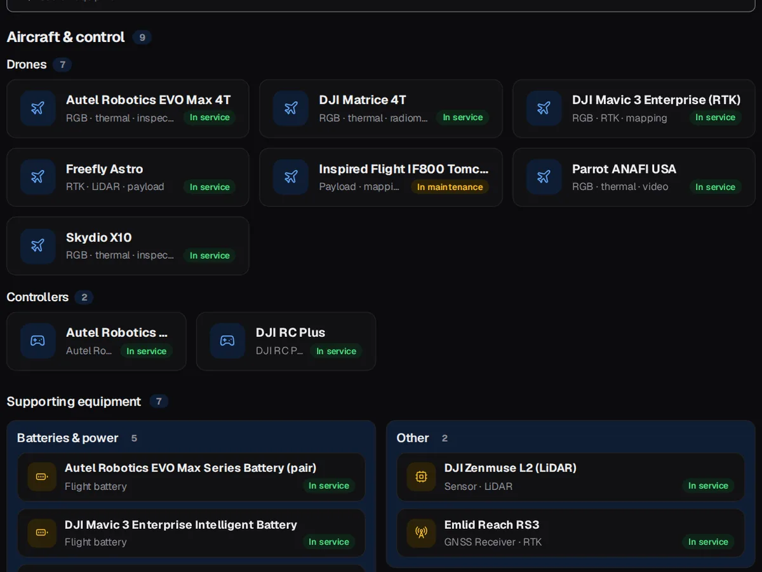
Task: Click the Inspired Flight IF800 drone icon
Action: (291, 177)
